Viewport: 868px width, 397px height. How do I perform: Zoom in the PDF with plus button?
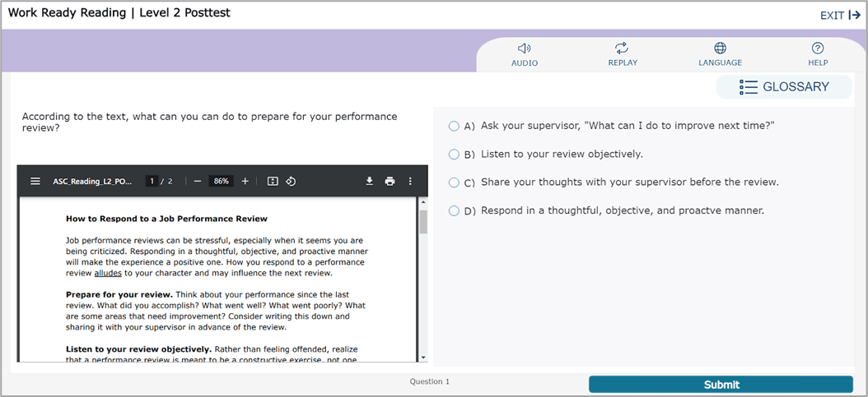coord(245,181)
